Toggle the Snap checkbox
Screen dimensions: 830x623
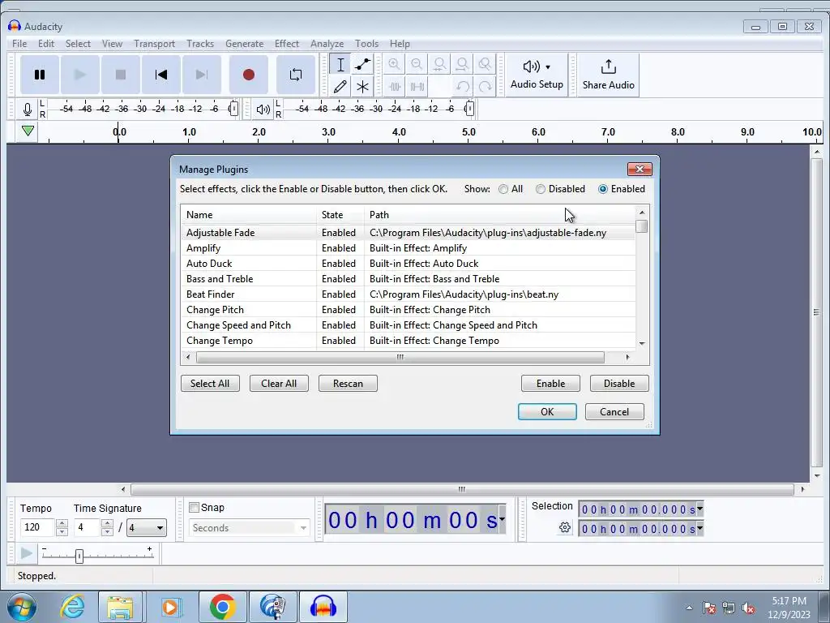point(195,508)
